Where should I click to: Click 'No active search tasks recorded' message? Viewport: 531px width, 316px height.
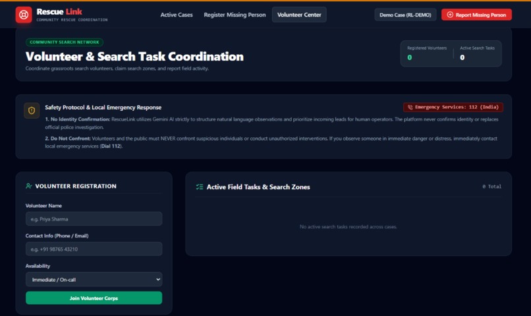pos(348,226)
